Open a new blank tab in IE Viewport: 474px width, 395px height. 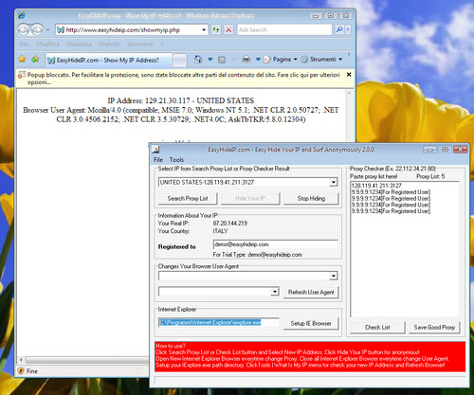coord(180,61)
